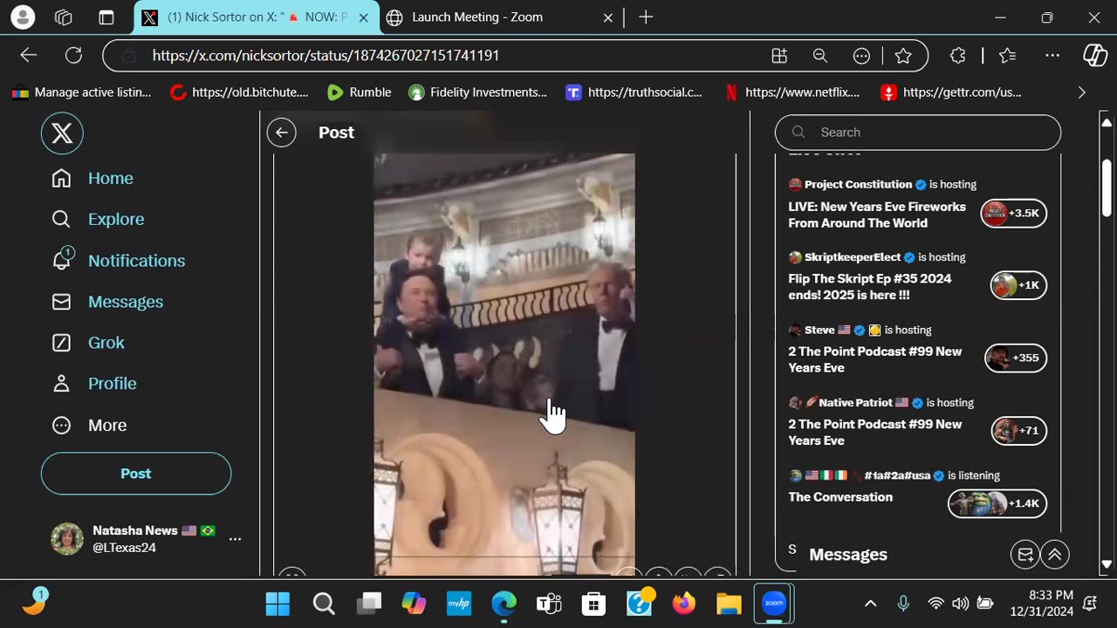The height and width of the screenshot is (628, 1117).
Task: Open the old.bitchute bookmark
Action: pyautogui.click(x=239, y=92)
